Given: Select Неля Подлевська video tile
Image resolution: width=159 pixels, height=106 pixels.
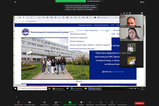Looking at the screenshot, I should point(131,34).
